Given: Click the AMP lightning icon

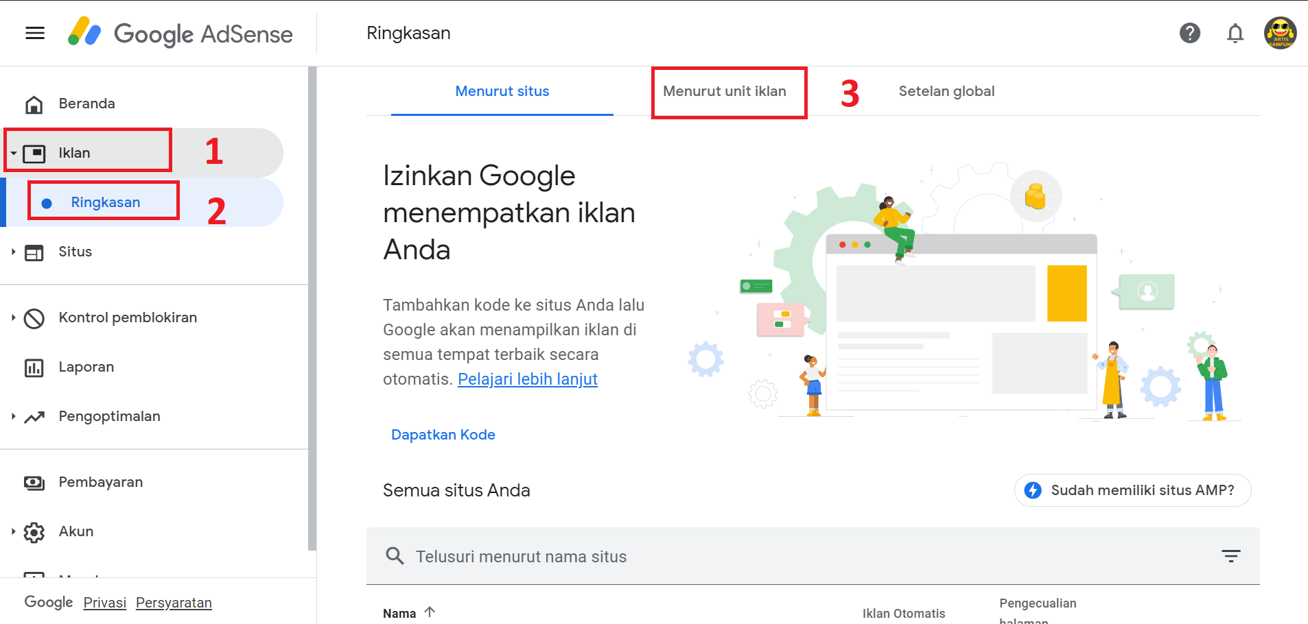Looking at the screenshot, I should click(x=1033, y=490).
